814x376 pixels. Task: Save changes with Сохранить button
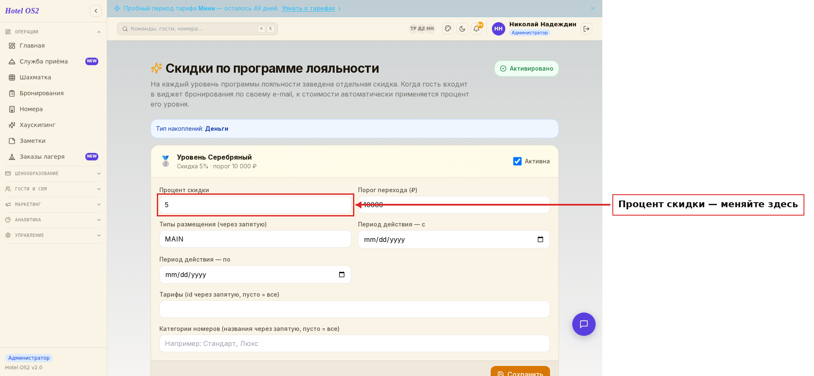point(520,372)
